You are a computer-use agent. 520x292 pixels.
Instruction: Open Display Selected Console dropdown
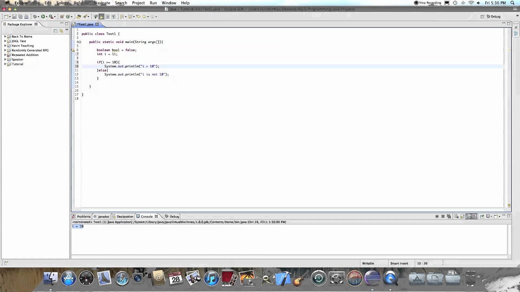pyautogui.click(x=492, y=217)
